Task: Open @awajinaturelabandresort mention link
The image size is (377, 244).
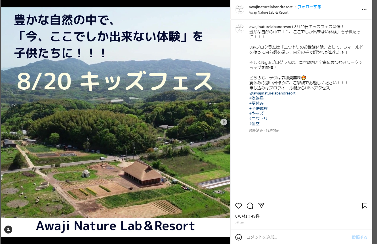Action: [x=272, y=93]
